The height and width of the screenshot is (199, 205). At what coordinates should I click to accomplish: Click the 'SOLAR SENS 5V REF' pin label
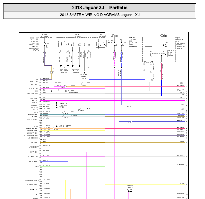click(x=31, y=136)
